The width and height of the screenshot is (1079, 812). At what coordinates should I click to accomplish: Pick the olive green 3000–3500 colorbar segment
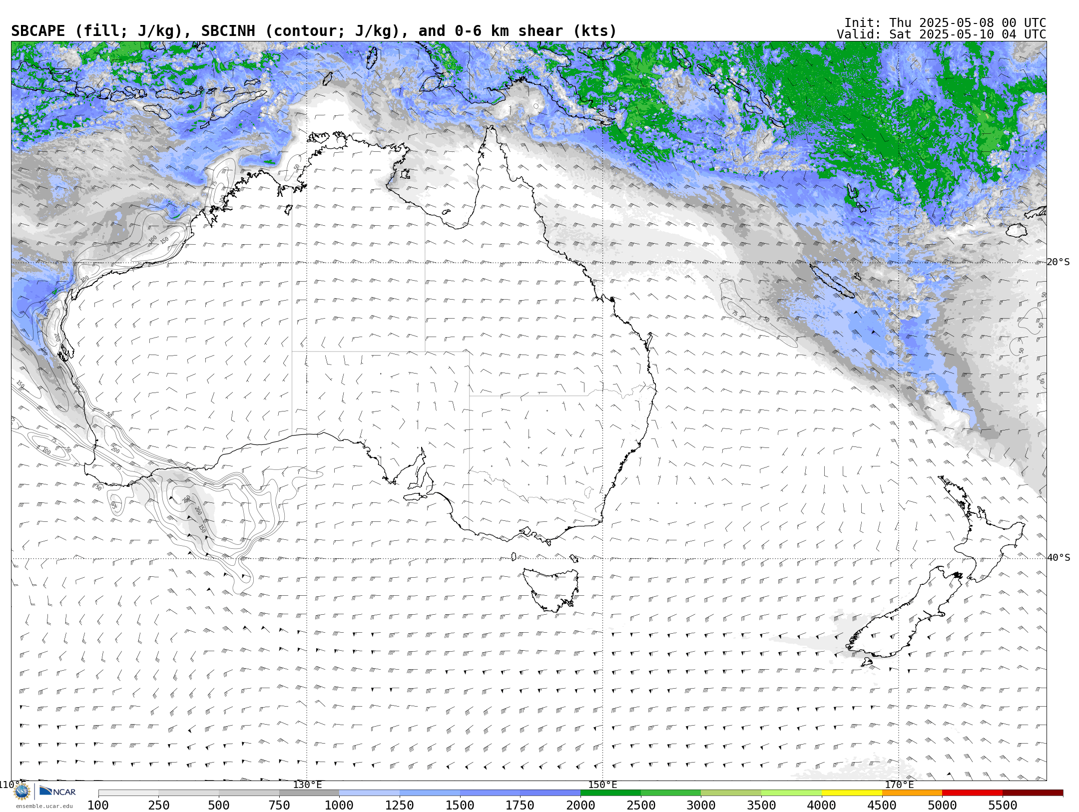731,793
